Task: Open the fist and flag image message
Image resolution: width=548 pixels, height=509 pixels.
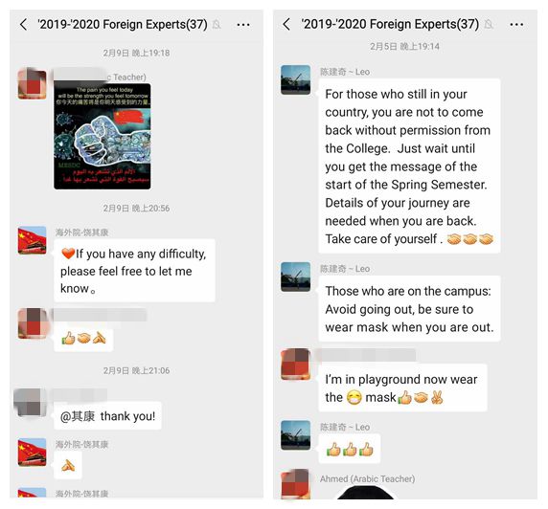Action: pos(103,136)
